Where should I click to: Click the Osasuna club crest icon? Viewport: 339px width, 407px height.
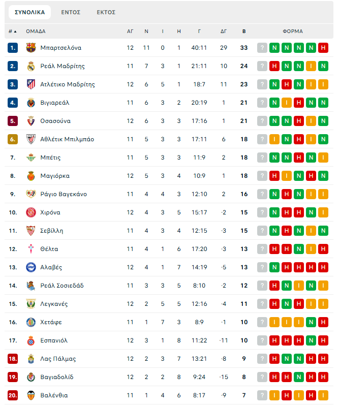coord(31,121)
